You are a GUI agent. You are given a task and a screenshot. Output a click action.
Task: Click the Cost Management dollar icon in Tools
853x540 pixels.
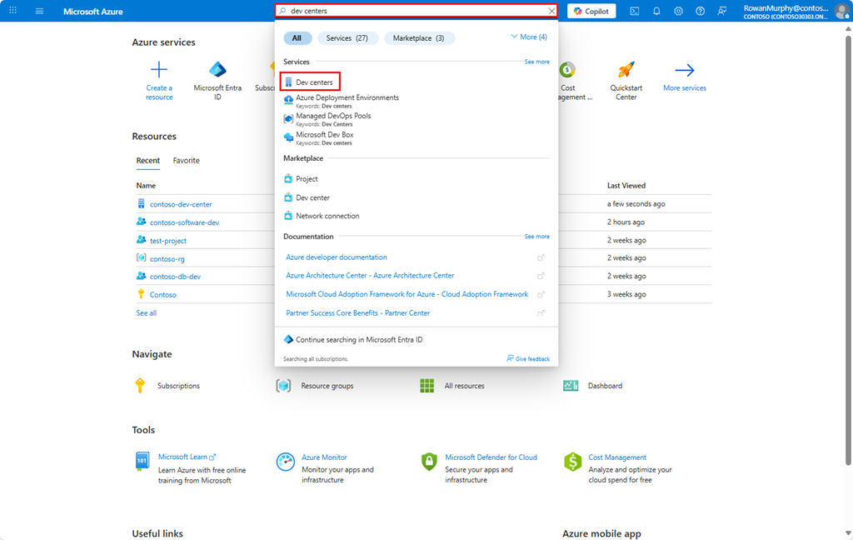(573, 462)
